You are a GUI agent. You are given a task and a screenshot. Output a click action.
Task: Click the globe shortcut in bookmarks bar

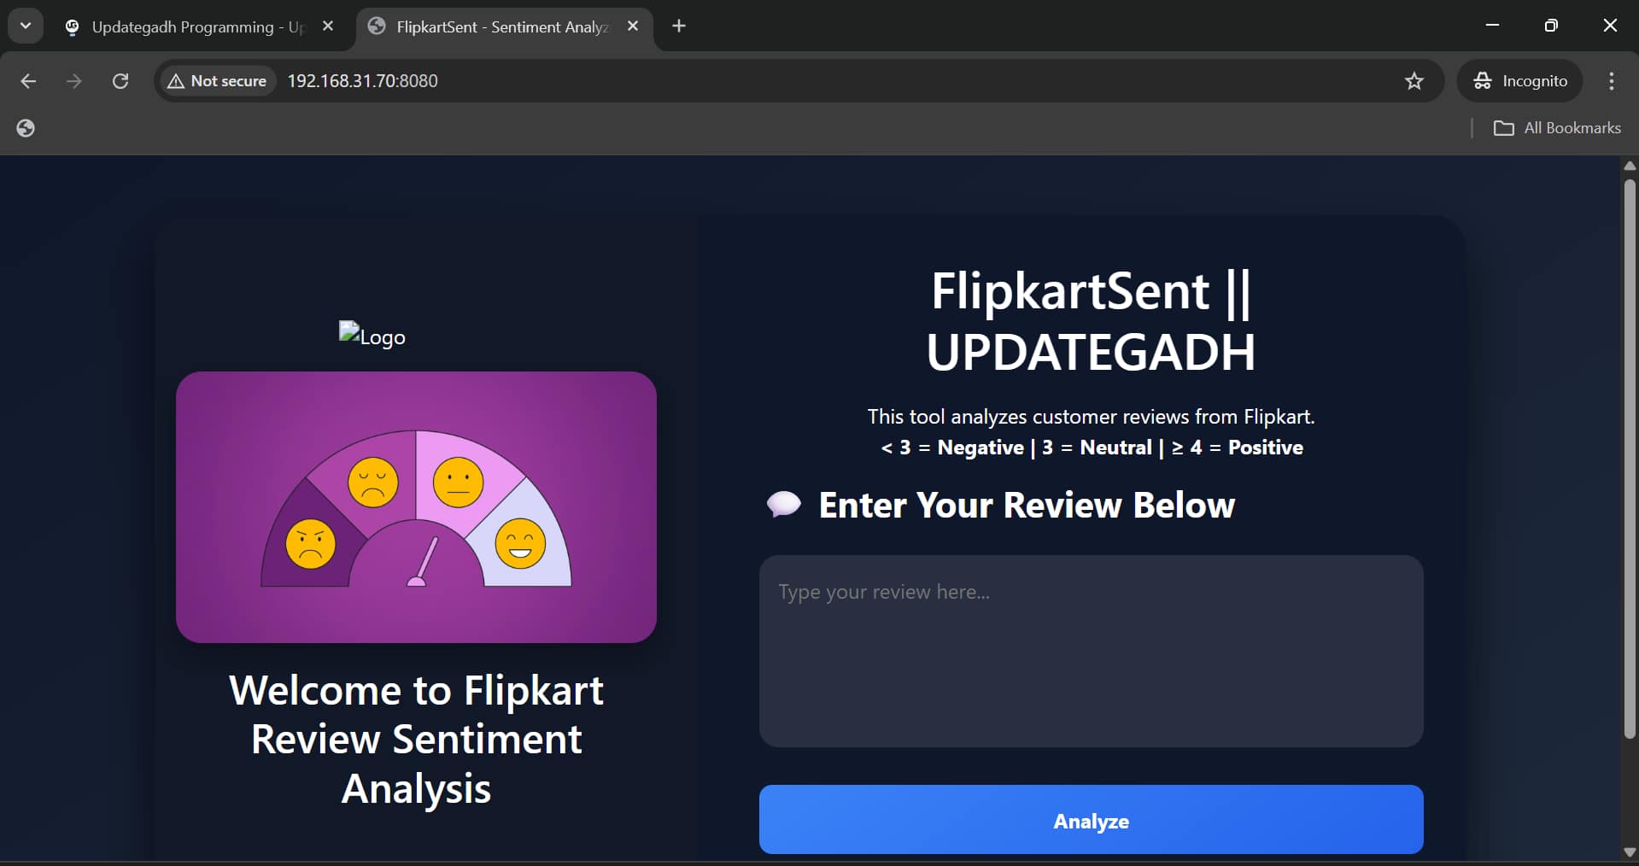click(x=26, y=128)
